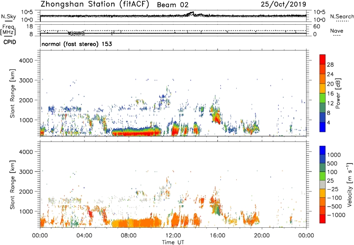The width and height of the screenshot is (354, 245).
Task: Pick the light green Power colorbar segment
Action: click(x=323, y=98)
